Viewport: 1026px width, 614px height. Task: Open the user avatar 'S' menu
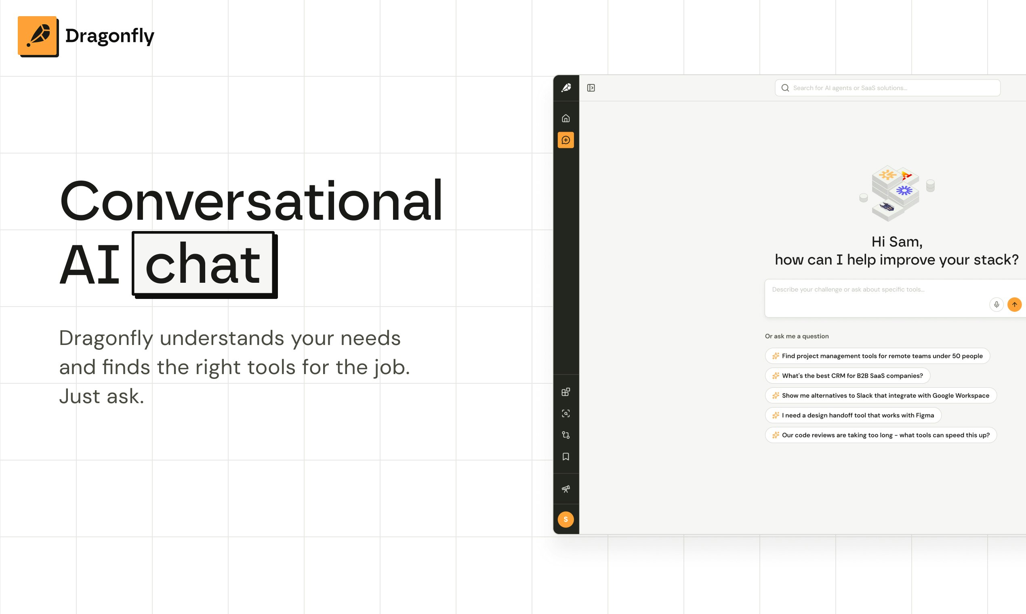tap(566, 519)
